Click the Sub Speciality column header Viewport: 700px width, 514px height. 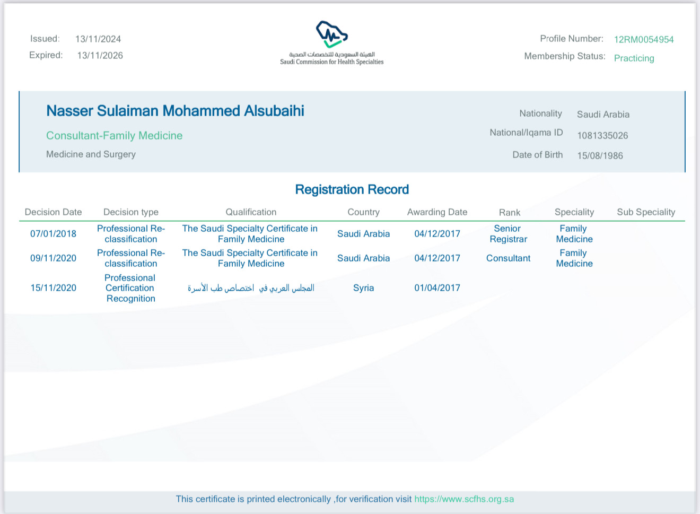point(645,212)
